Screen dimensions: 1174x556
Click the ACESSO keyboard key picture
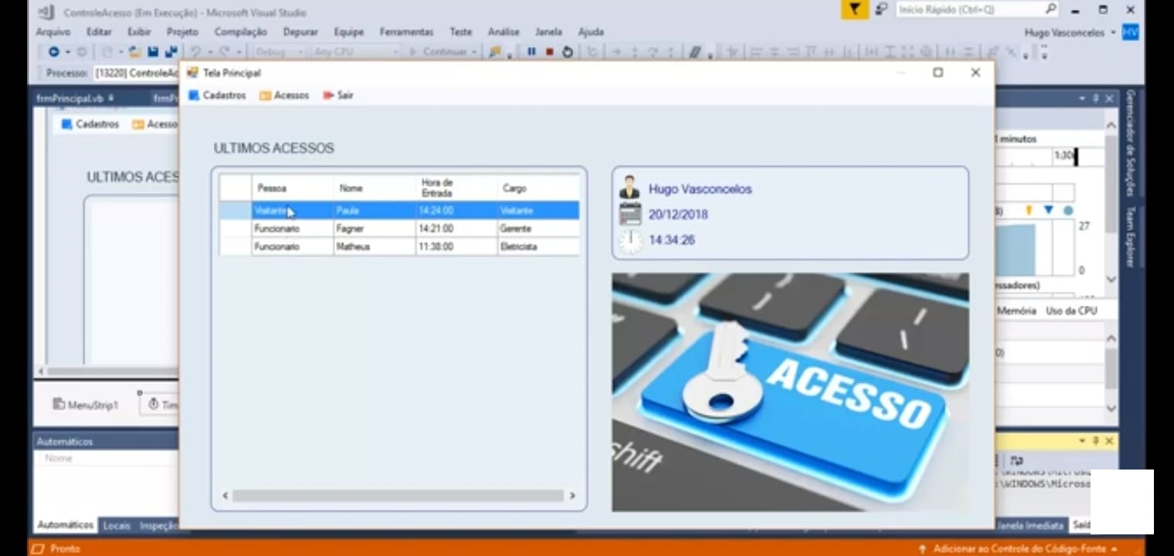point(790,392)
